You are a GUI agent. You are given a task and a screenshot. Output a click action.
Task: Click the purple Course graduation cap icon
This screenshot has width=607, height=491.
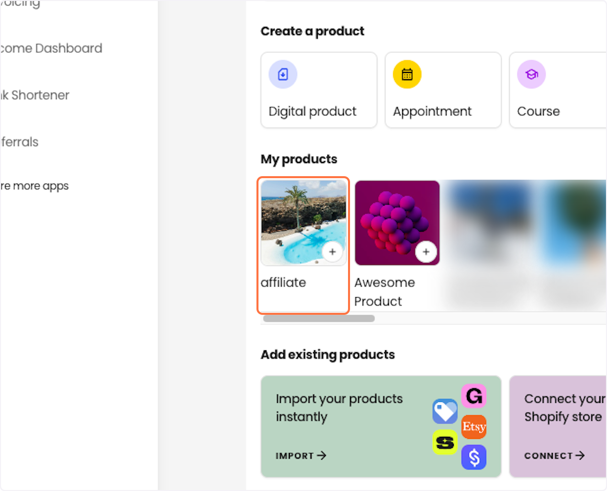531,74
